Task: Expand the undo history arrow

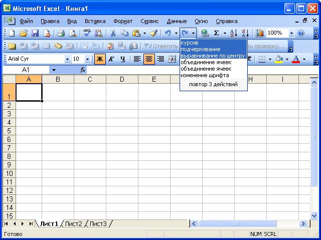Action: pos(176,33)
